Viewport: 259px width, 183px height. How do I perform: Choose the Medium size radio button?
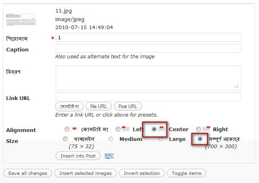(x=111, y=139)
